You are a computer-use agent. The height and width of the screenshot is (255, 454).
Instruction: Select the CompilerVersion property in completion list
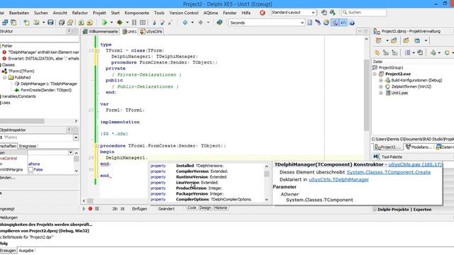point(207,171)
